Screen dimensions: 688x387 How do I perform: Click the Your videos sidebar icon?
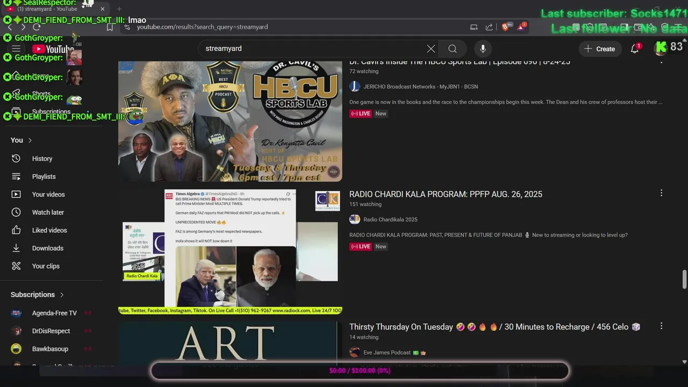[16, 195]
